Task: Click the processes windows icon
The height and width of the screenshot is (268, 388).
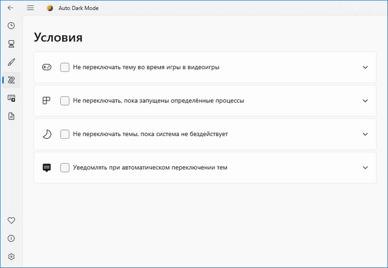Action: (47, 101)
